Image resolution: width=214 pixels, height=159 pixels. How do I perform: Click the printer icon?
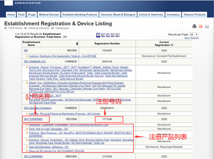[195, 26]
